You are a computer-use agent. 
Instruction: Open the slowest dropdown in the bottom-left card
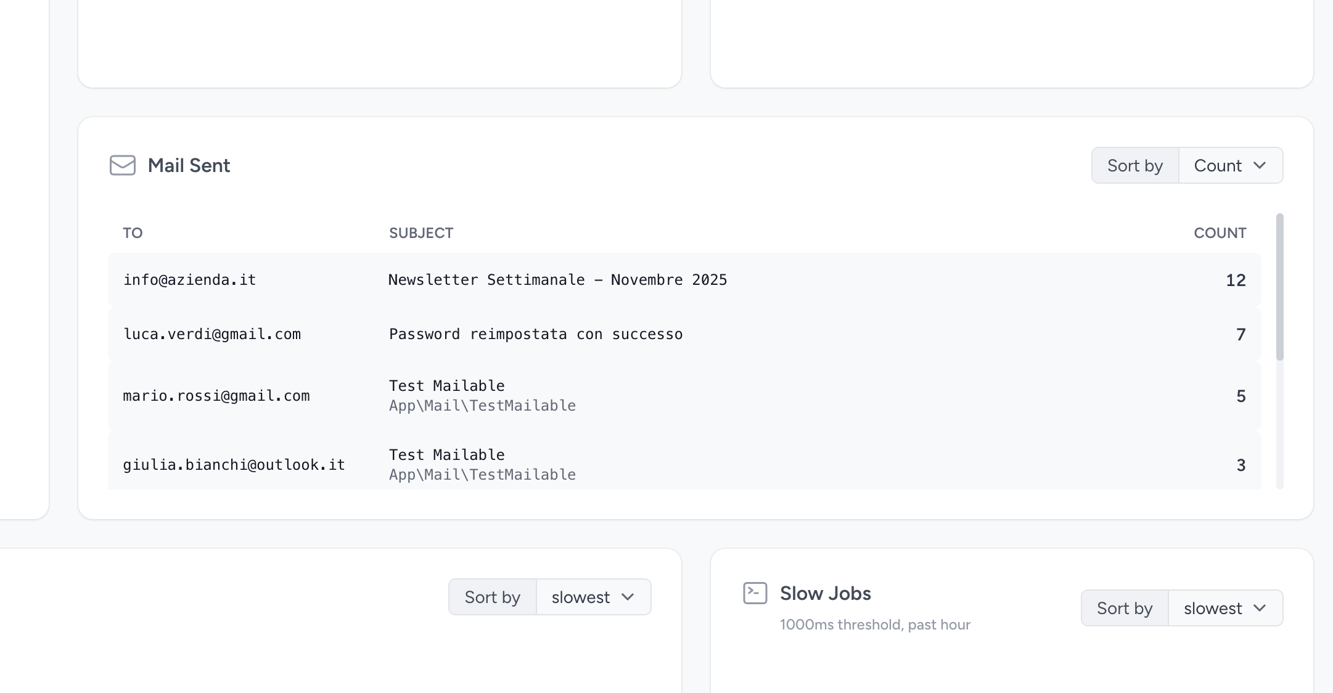tap(593, 597)
